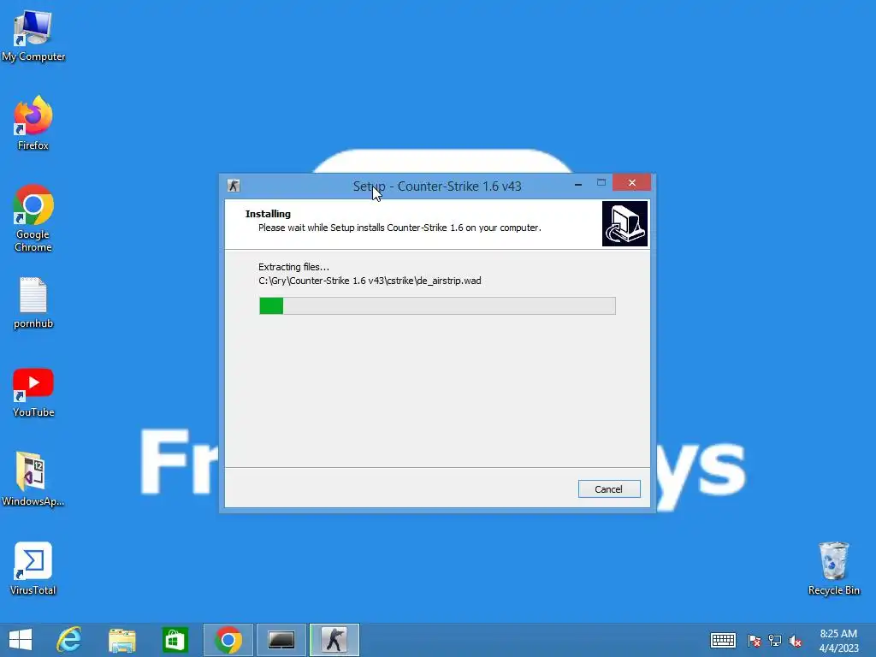Click the Setup - Counter-Strike 1.6 v43 title
Image resolution: width=876 pixels, height=657 pixels.
[x=437, y=186]
